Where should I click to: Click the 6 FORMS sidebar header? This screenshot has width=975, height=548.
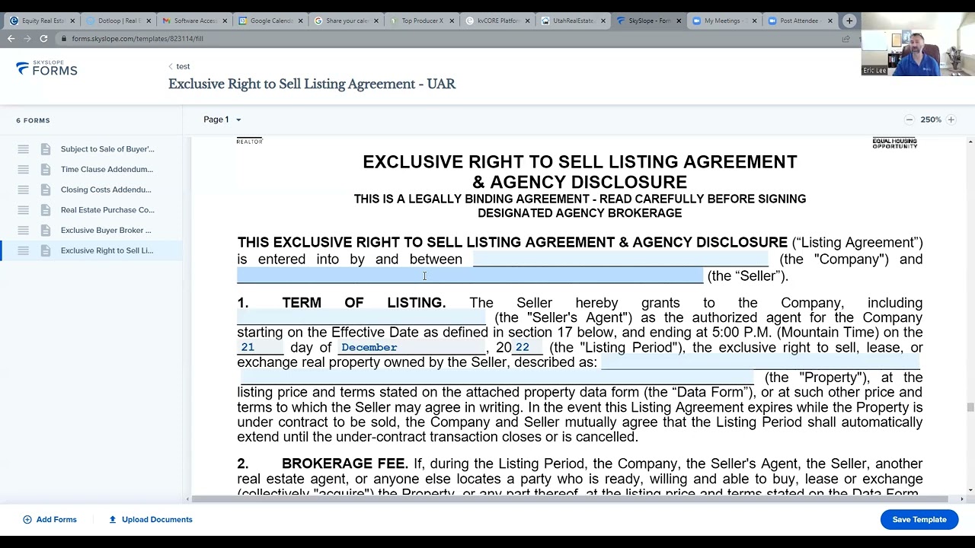[33, 120]
